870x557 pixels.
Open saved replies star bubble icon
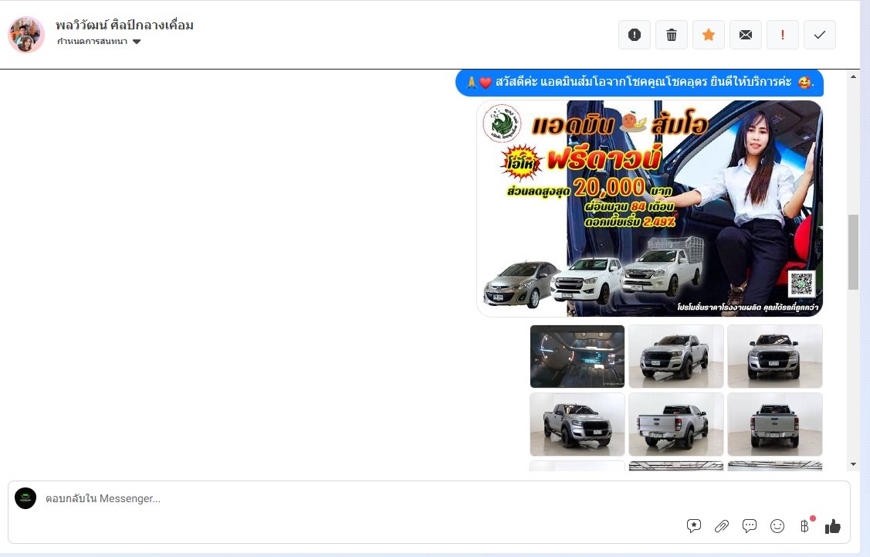pyautogui.click(x=694, y=526)
